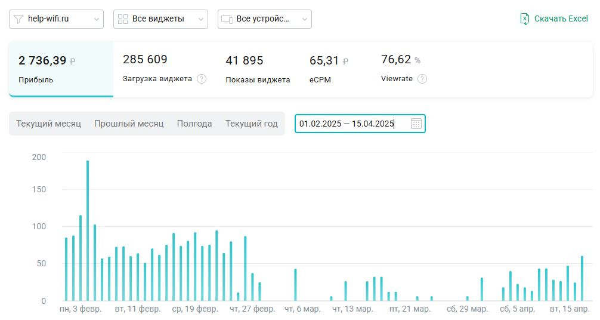Click the devices monitor icon
600x320 pixels.
pos(227,20)
